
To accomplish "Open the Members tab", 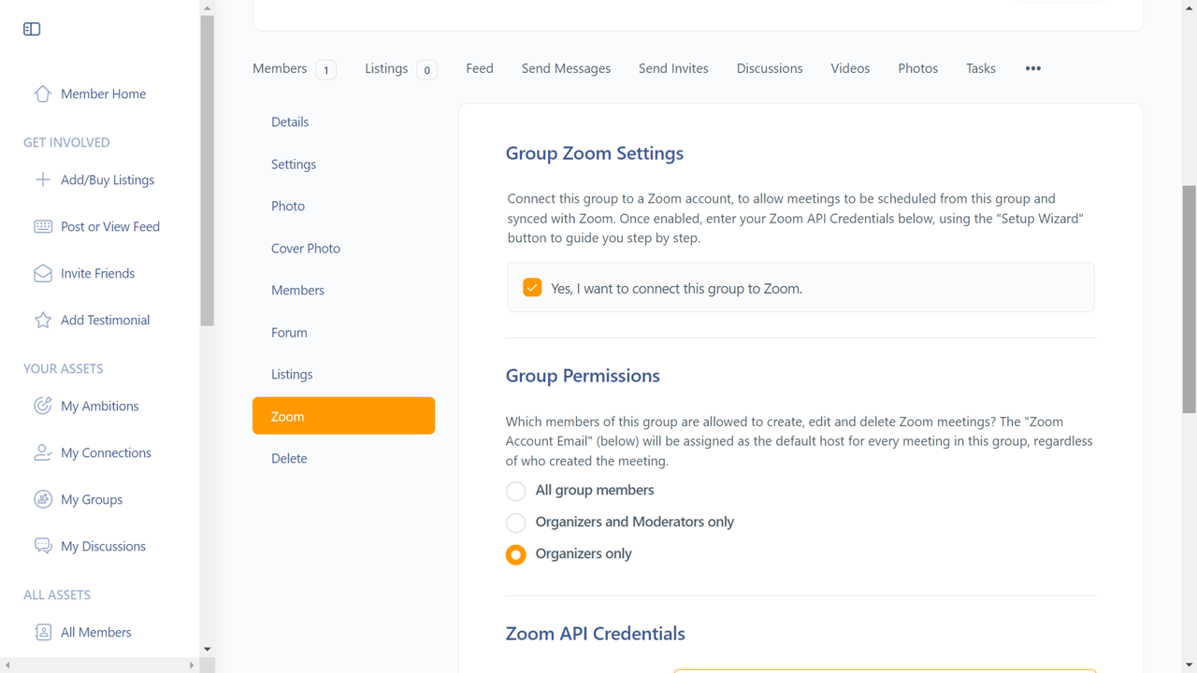I will [280, 68].
